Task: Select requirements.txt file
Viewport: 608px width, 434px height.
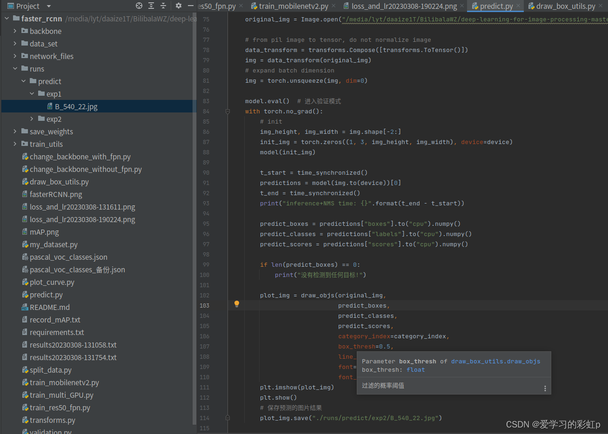Action: point(57,332)
